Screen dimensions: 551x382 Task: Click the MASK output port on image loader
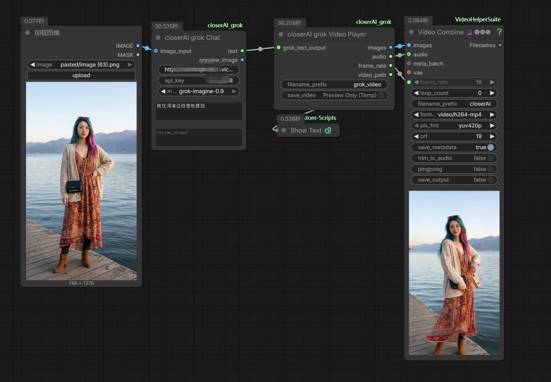pos(138,55)
